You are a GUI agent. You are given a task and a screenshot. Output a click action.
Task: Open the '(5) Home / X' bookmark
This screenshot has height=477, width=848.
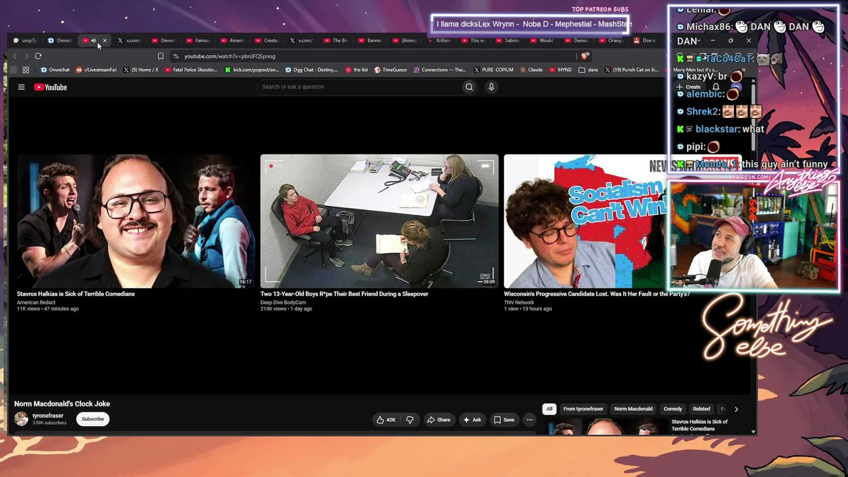coord(140,70)
